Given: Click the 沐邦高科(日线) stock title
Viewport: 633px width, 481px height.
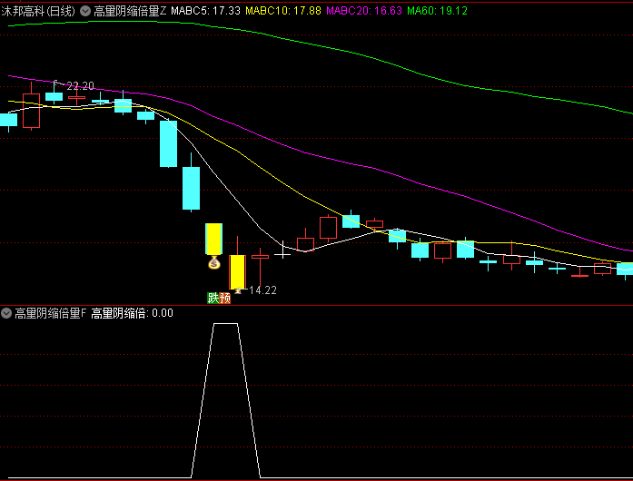Looking at the screenshot, I should pyautogui.click(x=38, y=11).
